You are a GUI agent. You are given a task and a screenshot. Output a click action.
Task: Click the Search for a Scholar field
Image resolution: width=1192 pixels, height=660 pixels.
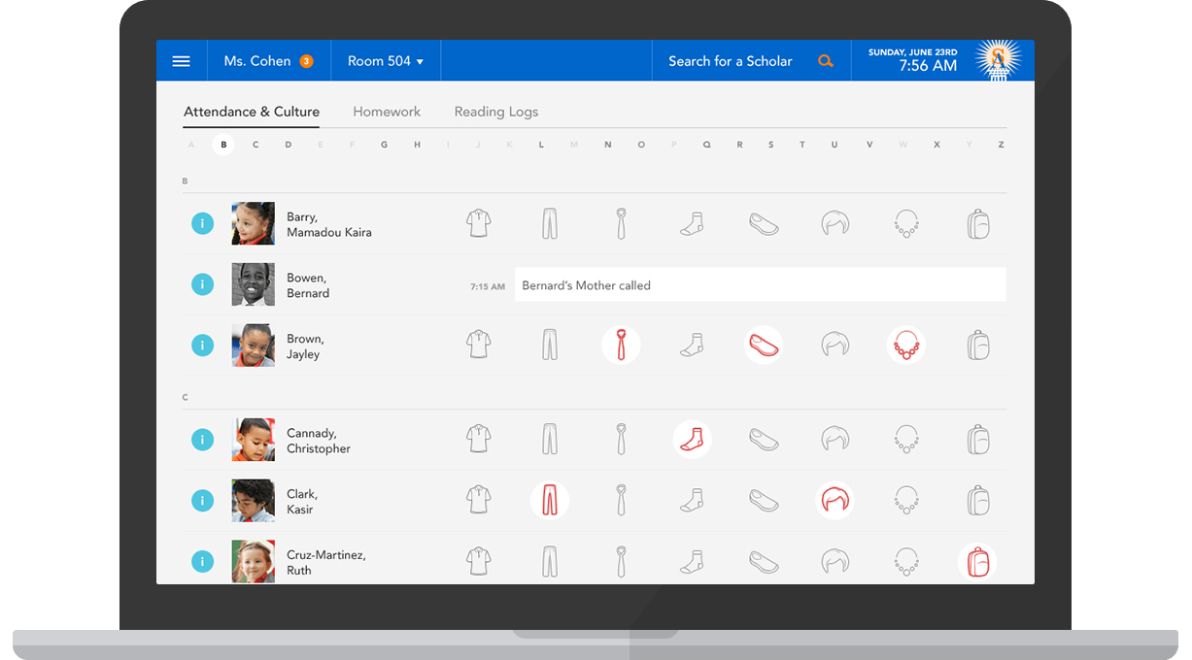730,61
